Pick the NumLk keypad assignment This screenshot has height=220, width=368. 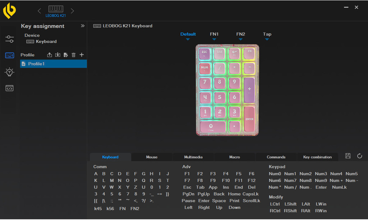[339, 187]
